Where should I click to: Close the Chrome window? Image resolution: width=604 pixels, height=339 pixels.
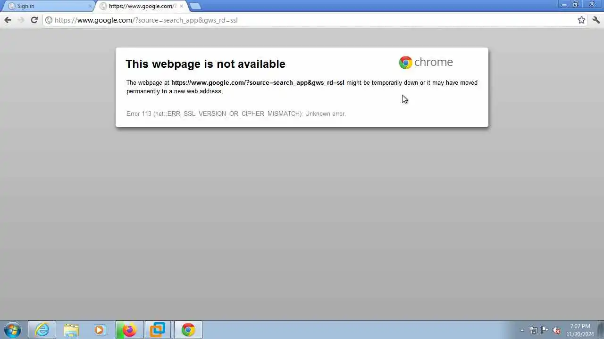(592, 4)
